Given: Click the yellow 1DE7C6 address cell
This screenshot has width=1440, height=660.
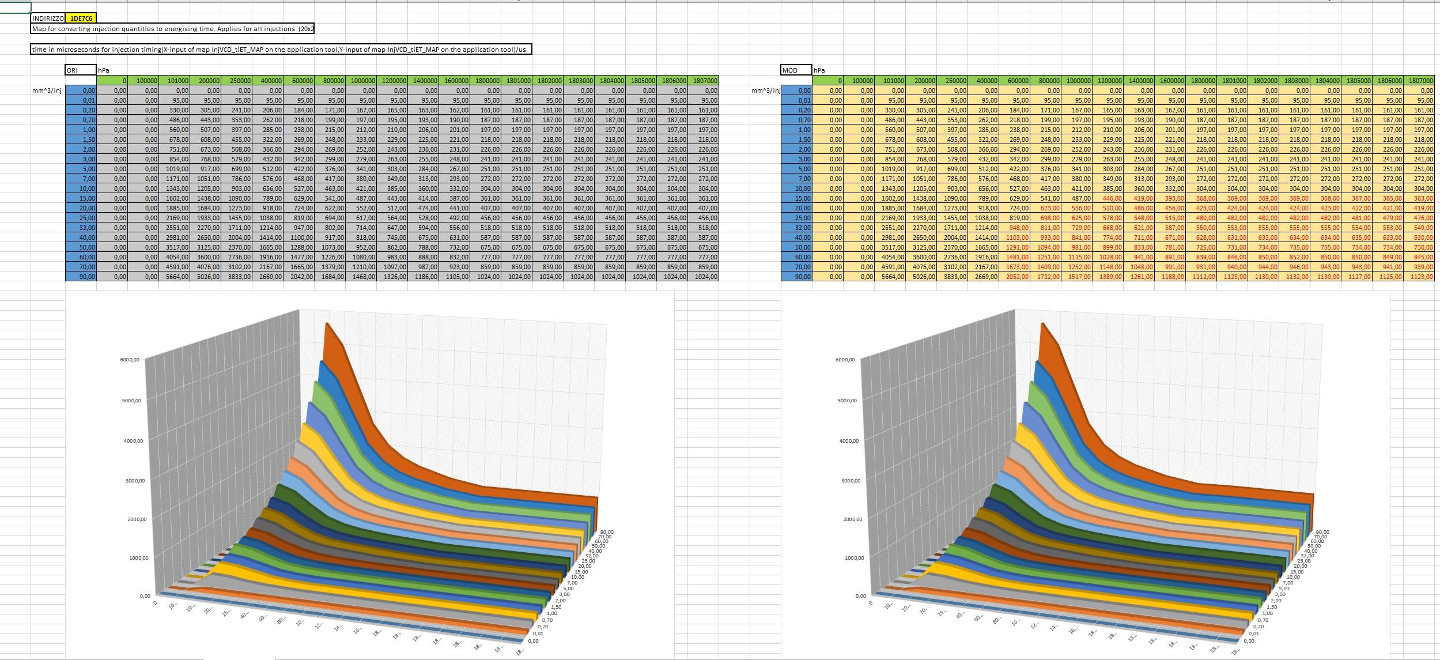Looking at the screenshot, I should pos(81,18).
